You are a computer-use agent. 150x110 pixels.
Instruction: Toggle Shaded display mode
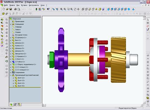coord(100,9)
